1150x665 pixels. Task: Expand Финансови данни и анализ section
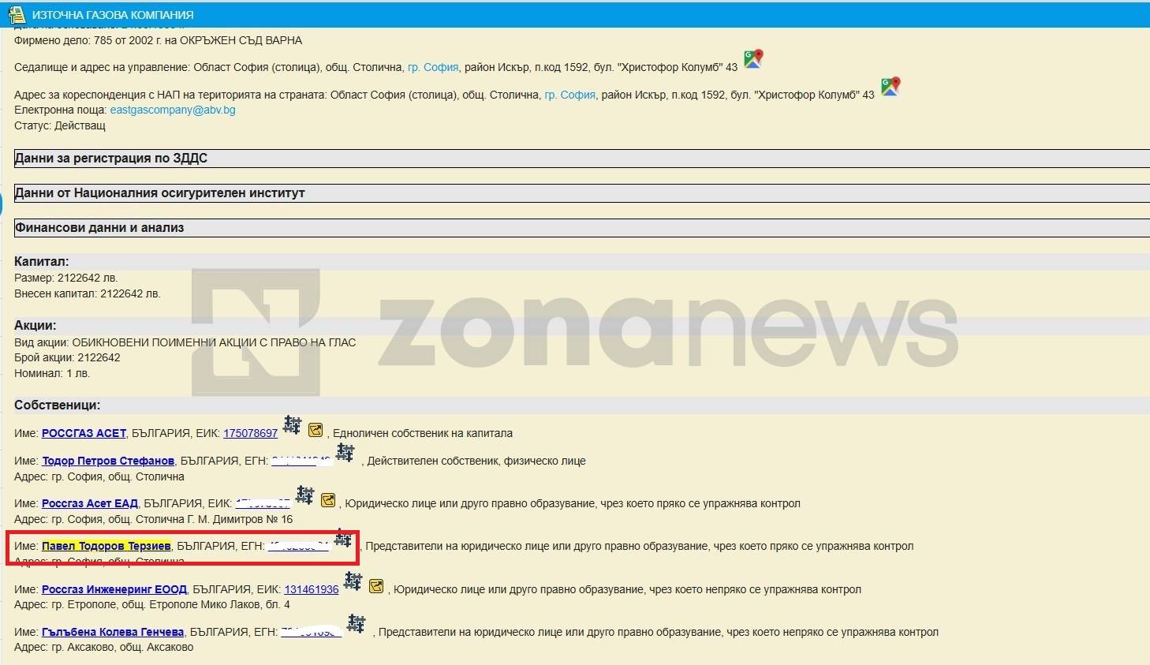point(99,228)
